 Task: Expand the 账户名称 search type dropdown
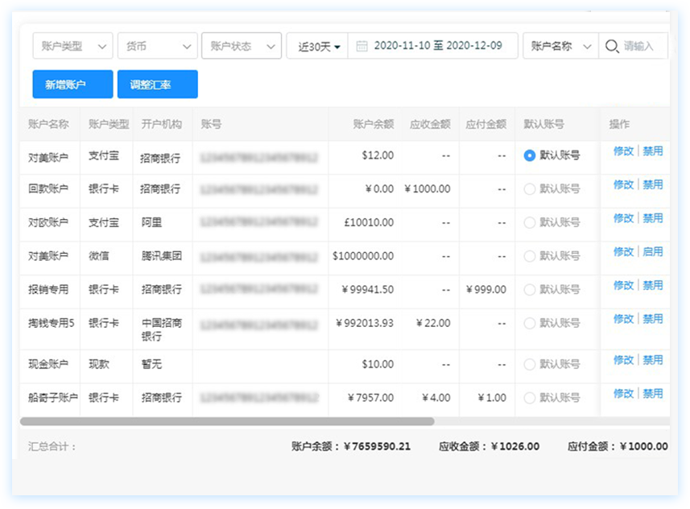pyautogui.click(x=560, y=46)
